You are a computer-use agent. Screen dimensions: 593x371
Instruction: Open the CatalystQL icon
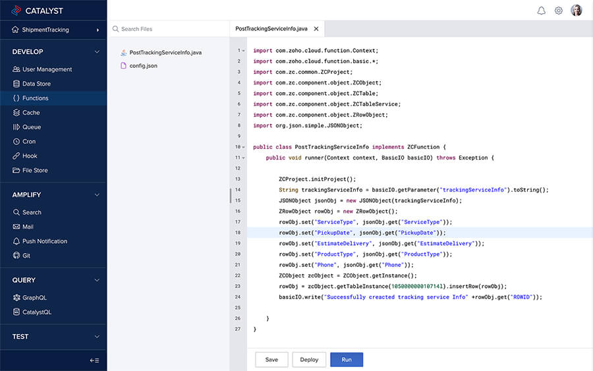tap(16, 312)
